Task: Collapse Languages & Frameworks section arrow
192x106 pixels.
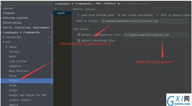Action: coord(1,32)
